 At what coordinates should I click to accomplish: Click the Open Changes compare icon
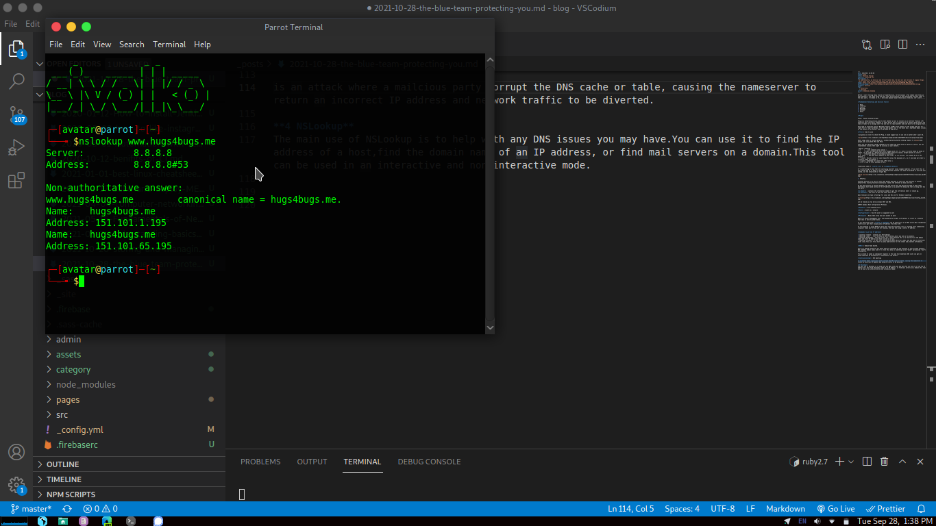(867, 45)
